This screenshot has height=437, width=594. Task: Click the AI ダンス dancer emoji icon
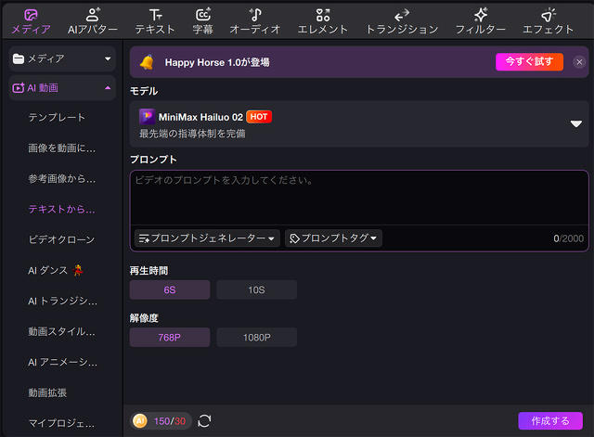78,270
